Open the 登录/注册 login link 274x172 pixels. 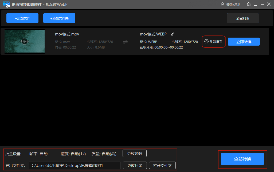[x=233, y=4]
